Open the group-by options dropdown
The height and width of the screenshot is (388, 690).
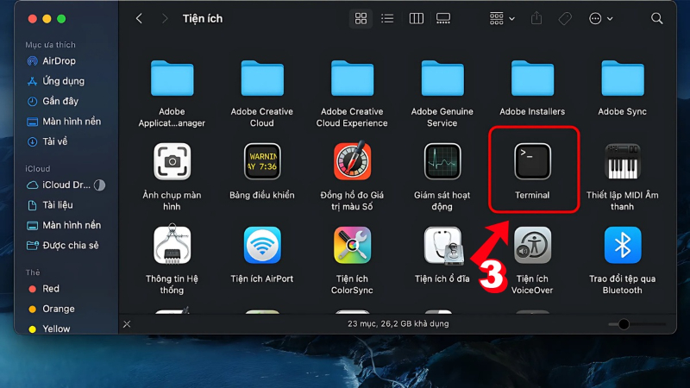point(502,18)
